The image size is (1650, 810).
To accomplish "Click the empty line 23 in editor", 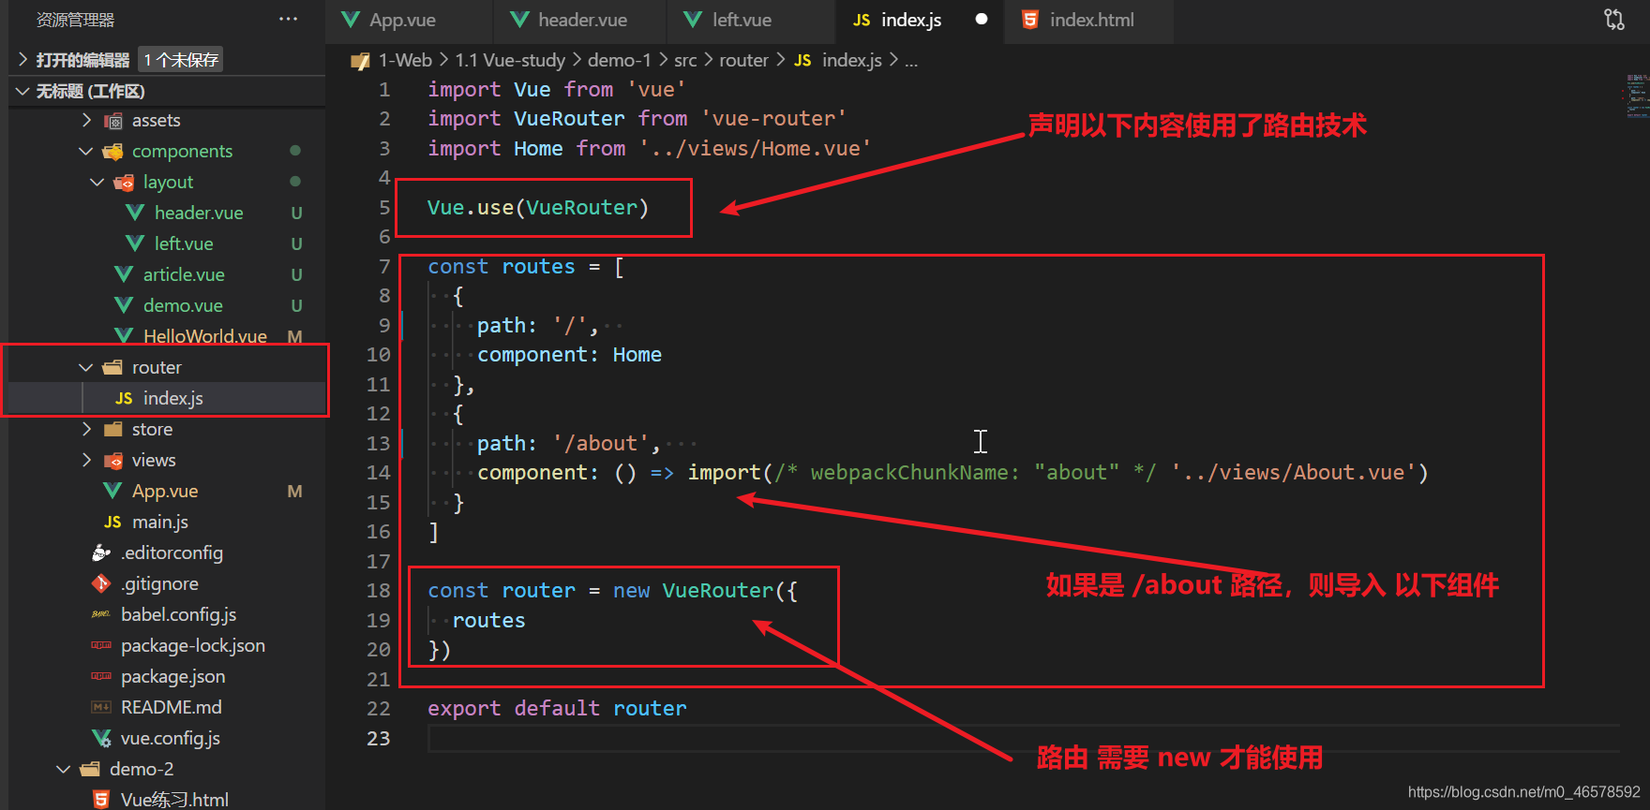I will pyautogui.click(x=1022, y=739).
